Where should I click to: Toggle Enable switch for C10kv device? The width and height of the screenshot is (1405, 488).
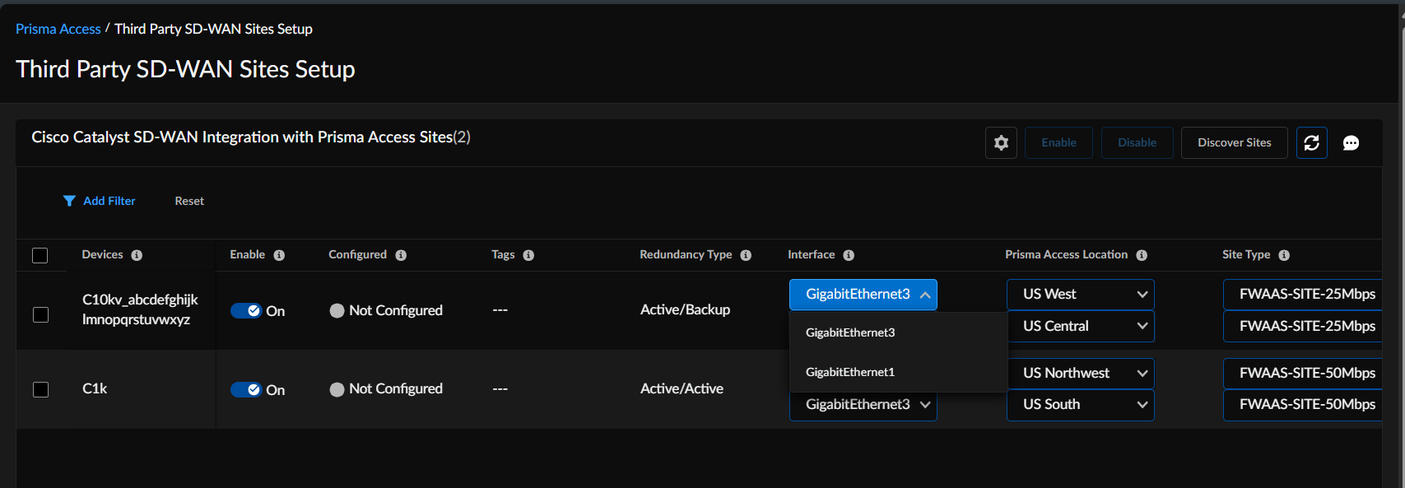click(245, 310)
